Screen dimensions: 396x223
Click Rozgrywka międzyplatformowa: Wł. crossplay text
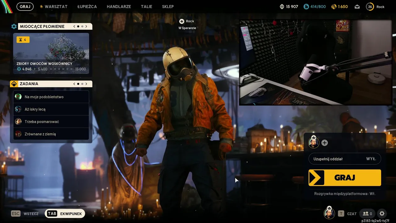[345, 194]
